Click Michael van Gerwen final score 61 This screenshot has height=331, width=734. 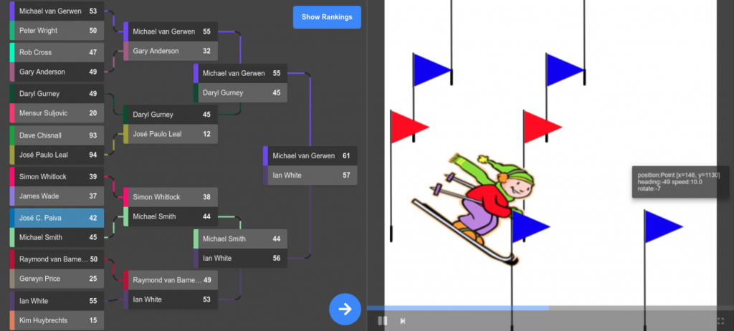click(x=310, y=156)
